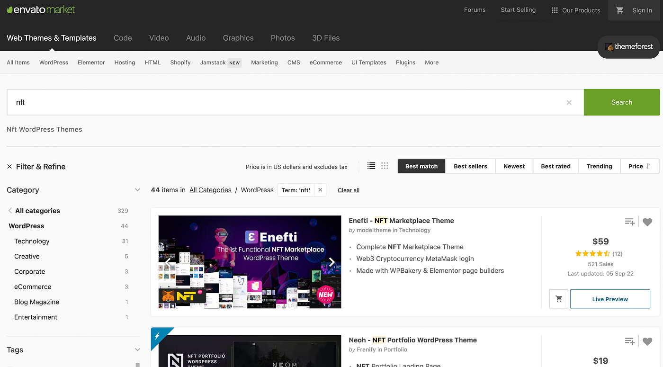Viewport: 663px width, 367px height.
Task: Show next Enefti preview image arrow
Action: click(x=332, y=262)
